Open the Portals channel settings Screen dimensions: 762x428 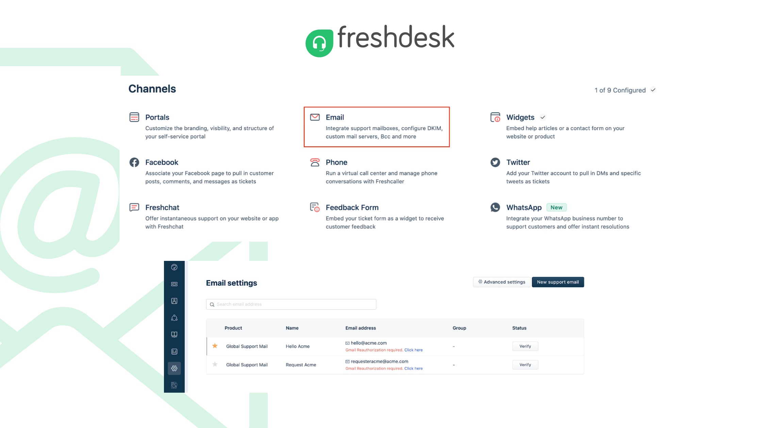tap(157, 117)
